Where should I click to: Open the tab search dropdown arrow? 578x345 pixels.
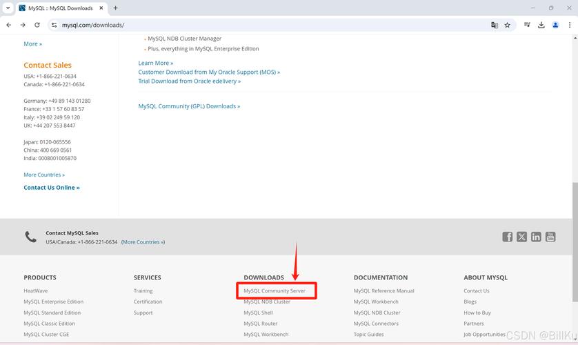point(8,8)
